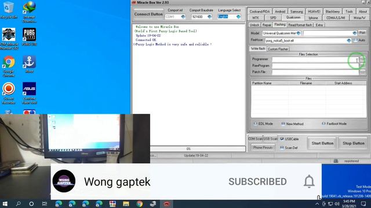
Task: Open the Comport Baudrate dropdown
Action: pyautogui.click(x=209, y=17)
